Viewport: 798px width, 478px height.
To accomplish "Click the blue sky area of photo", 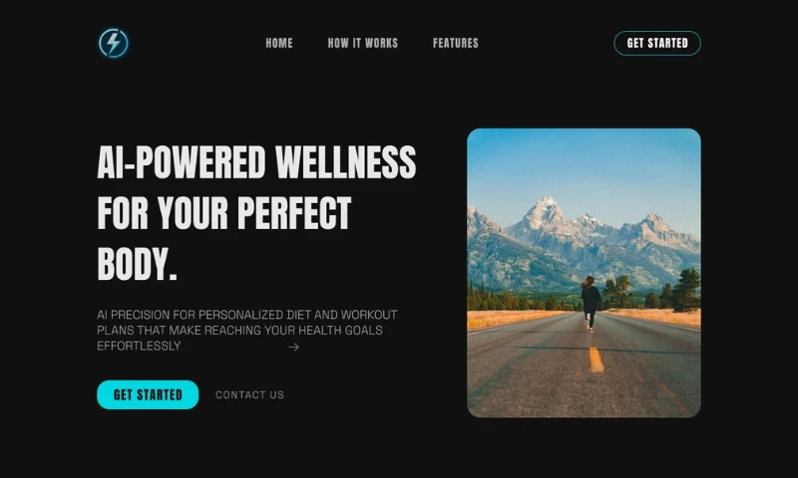I will pos(584,162).
